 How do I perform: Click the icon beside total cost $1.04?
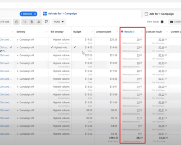167,138
